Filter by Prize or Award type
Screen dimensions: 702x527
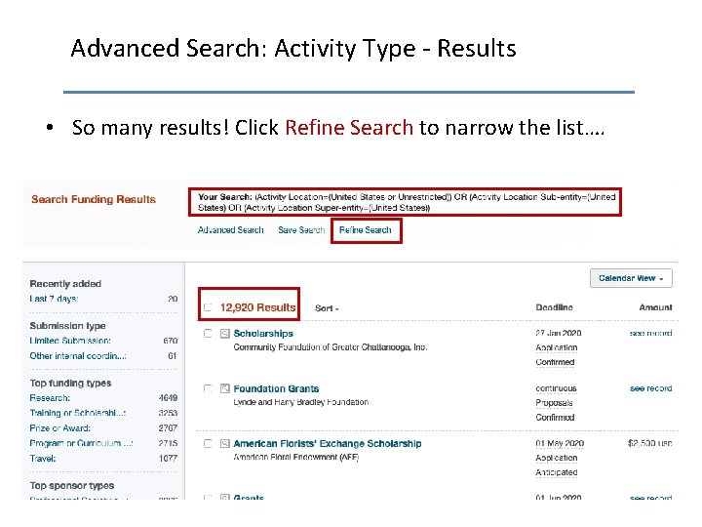[x=60, y=428]
